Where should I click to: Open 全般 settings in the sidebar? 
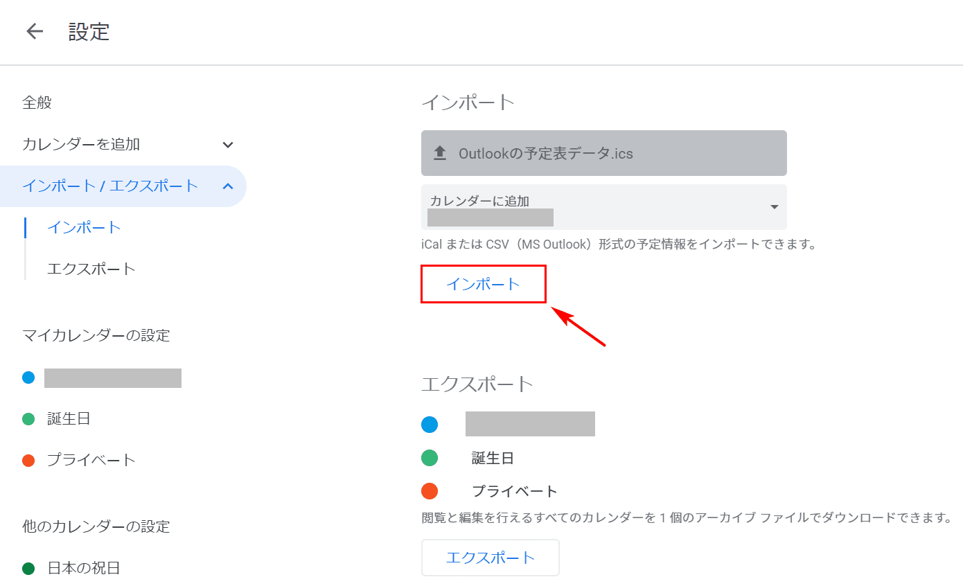point(37,103)
